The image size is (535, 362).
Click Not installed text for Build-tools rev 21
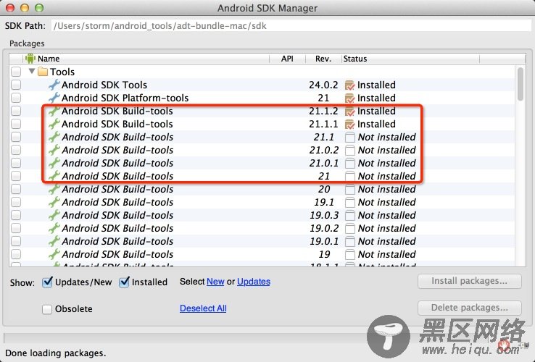click(386, 176)
